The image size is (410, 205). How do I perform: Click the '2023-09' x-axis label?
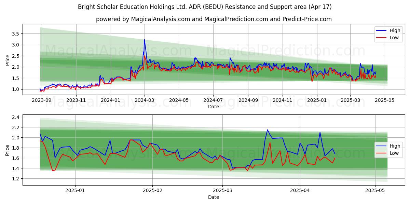pyautogui.click(x=42, y=100)
